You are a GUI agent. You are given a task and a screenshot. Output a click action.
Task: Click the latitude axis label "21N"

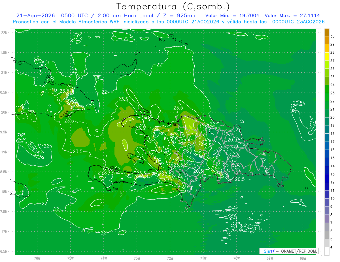(x=5, y=72)
